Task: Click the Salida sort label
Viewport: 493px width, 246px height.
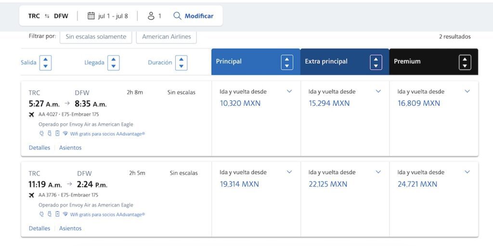Action: (28, 62)
